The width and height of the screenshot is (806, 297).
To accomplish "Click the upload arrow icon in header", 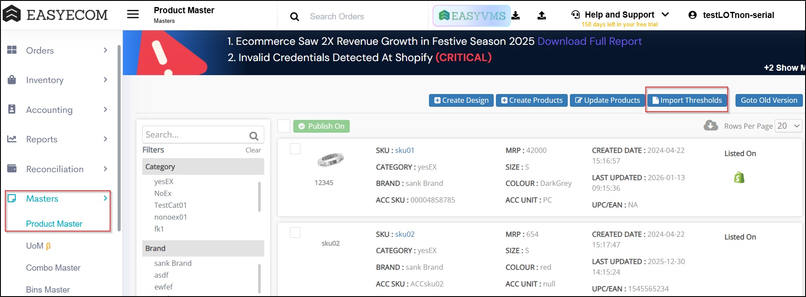I will pyautogui.click(x=542, y=16).
